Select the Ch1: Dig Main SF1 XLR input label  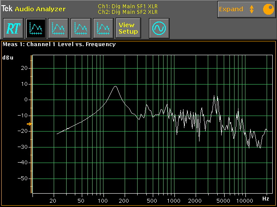tap(128, 7)
